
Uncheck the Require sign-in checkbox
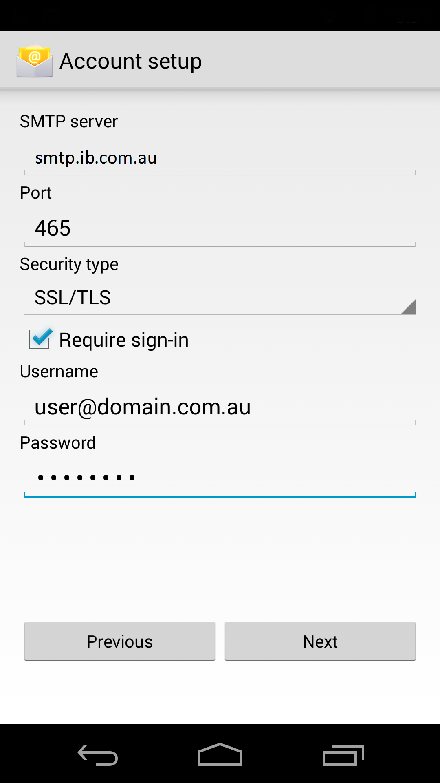pyautogui.click(x=40, y=339)
